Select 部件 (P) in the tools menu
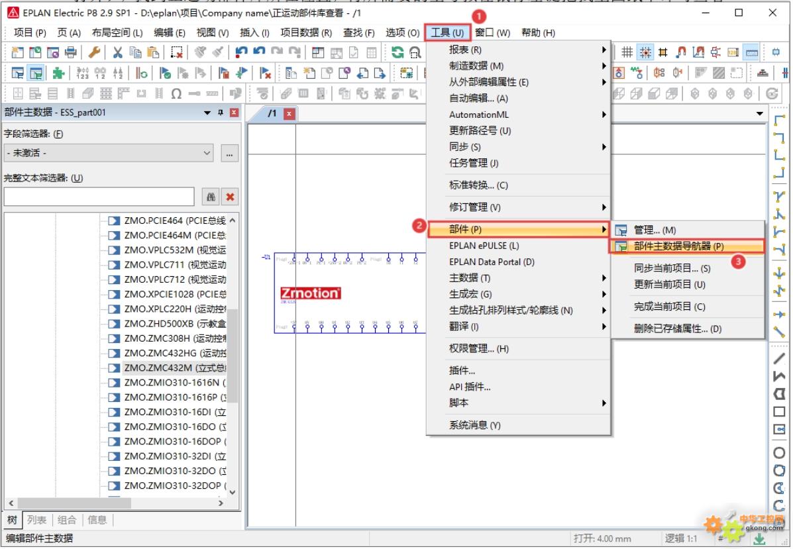The width and height of the screenshot is (793, 549). pyautogui.click(x=519, y=230)
